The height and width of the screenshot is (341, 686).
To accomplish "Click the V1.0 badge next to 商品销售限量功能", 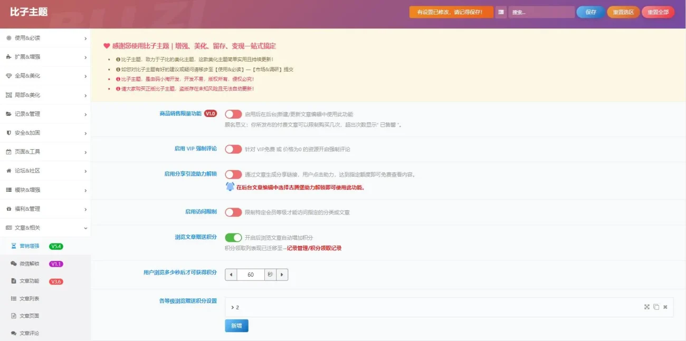I will pyautogui.click(x=211, y=114).
